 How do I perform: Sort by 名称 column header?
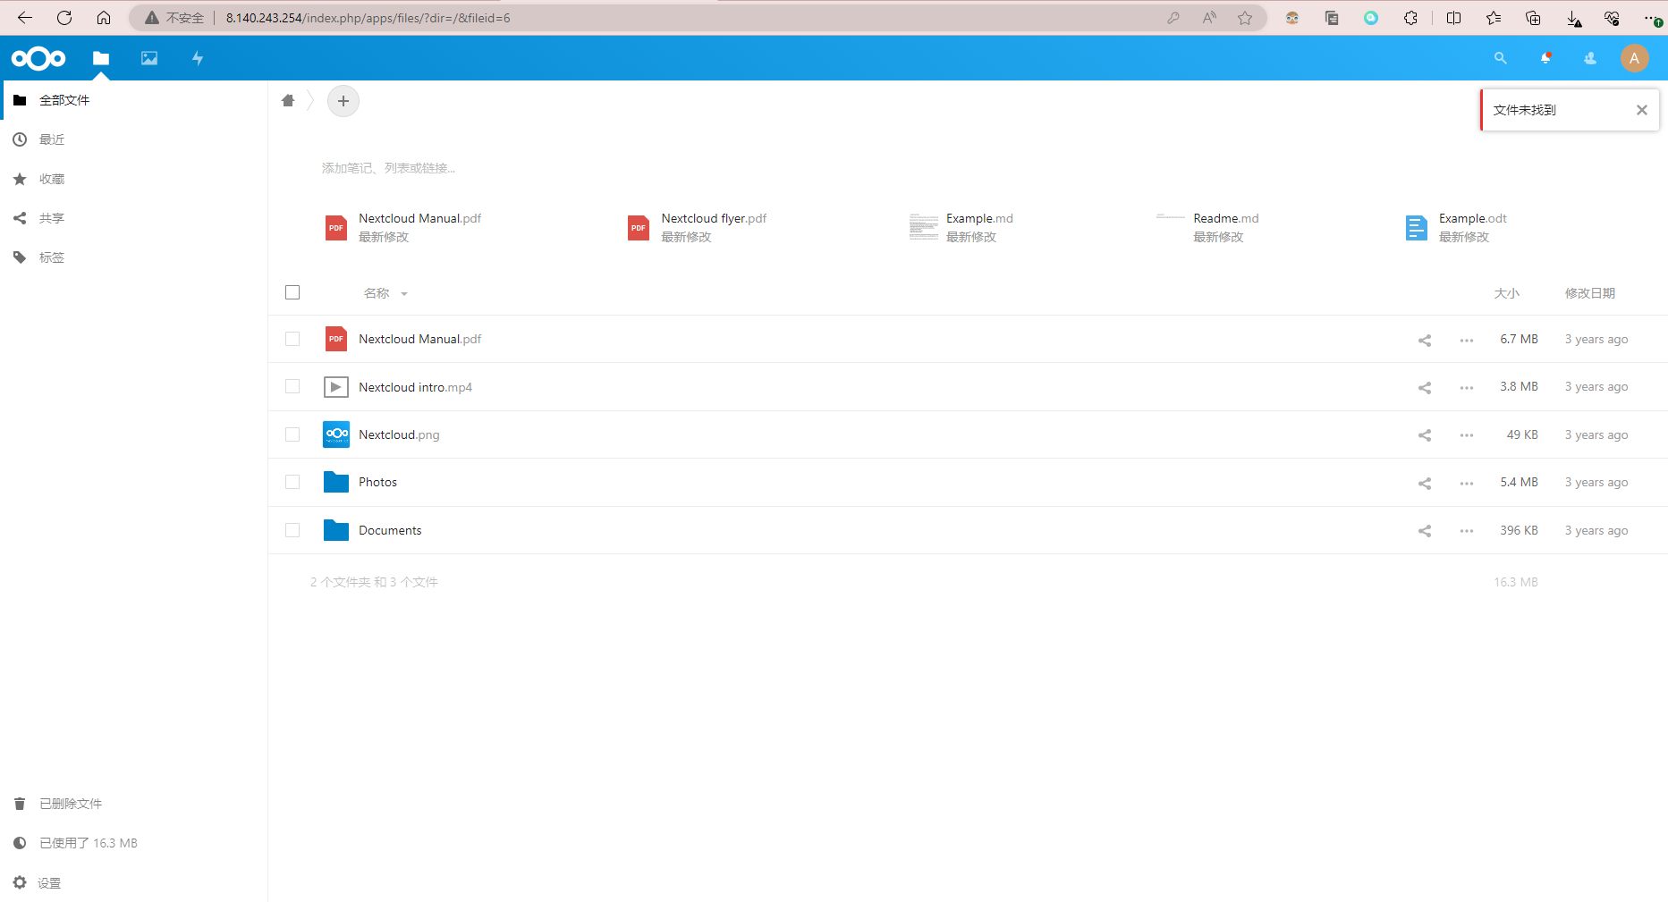pyautogui.click(x=377, y=293)
